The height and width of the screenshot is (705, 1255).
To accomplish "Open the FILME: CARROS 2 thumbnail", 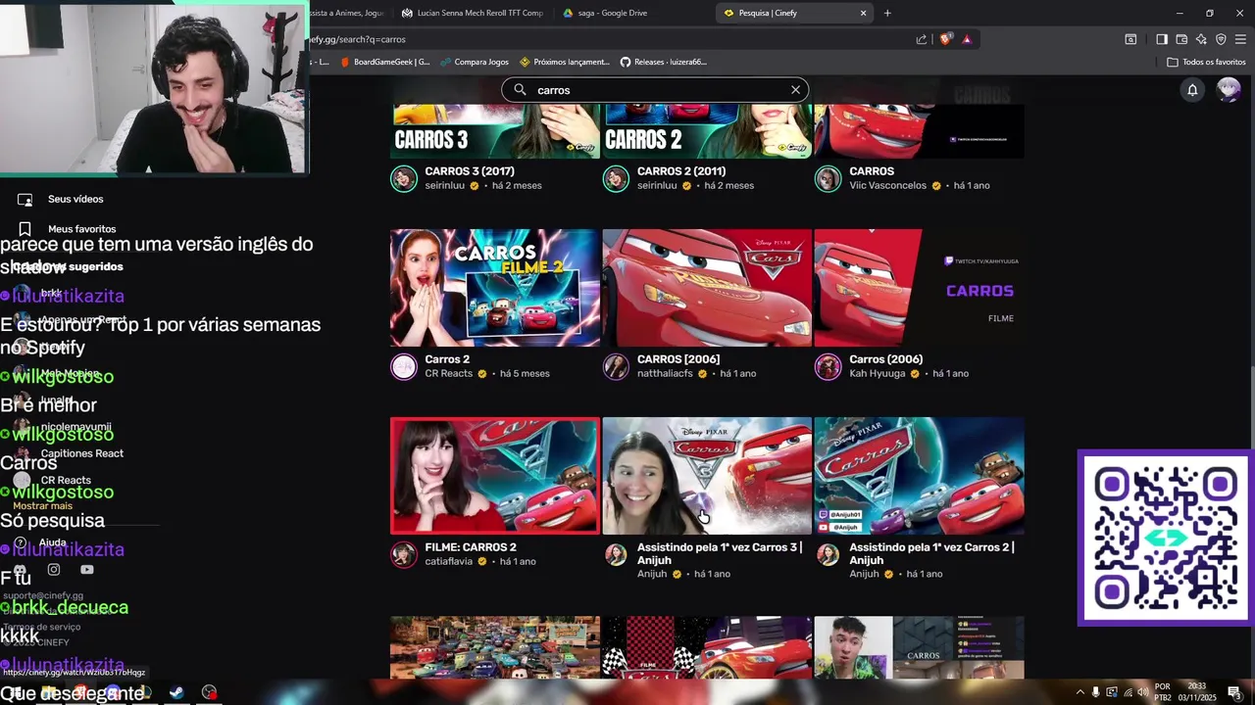I will point(495,476).
